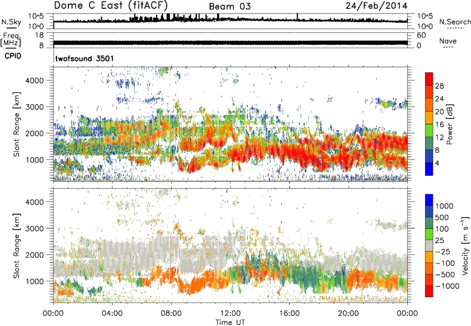Click the 'N.Search' legend label

tap(455, 22)
